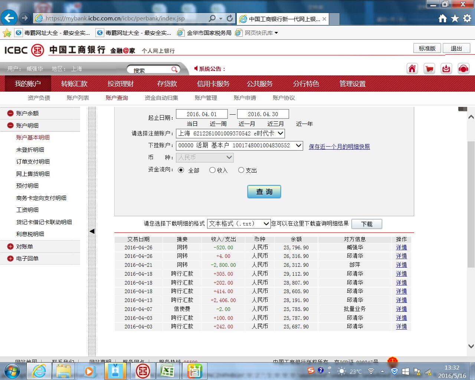Click the 退出 logout button
The width and height of the screenshot is (475, 380).
[x=456, y=48]
